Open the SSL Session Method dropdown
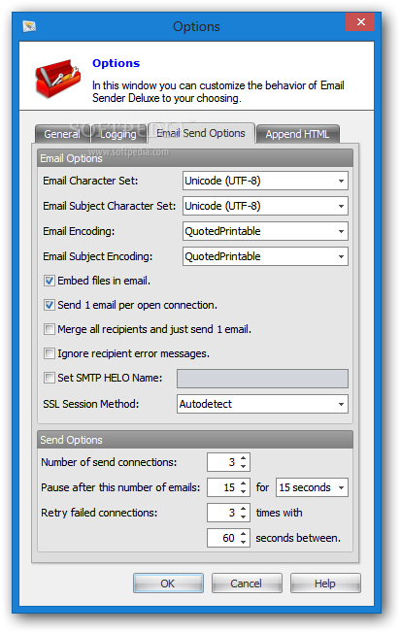 262,404
